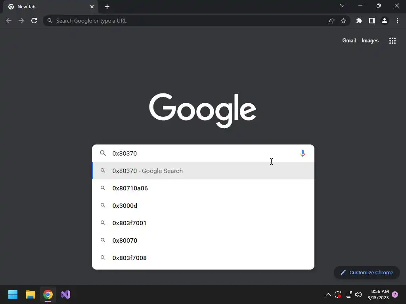Open the Chrome profile avatar
The height and width of the screenshot is (304, 406).
[x=384, y=21]
